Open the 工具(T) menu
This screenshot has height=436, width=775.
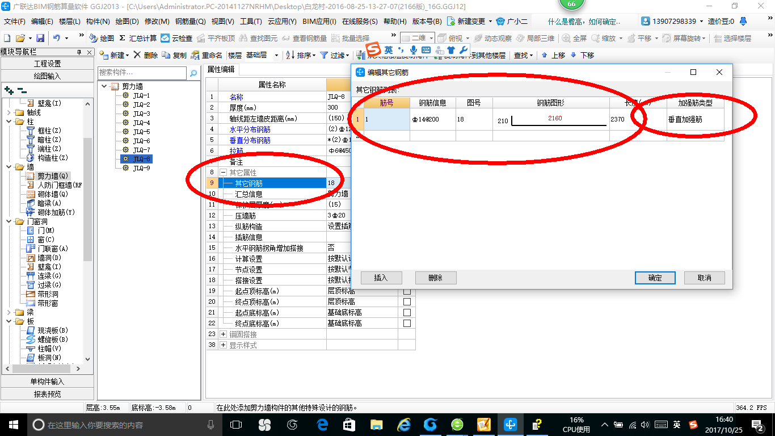tap(251, 21)
